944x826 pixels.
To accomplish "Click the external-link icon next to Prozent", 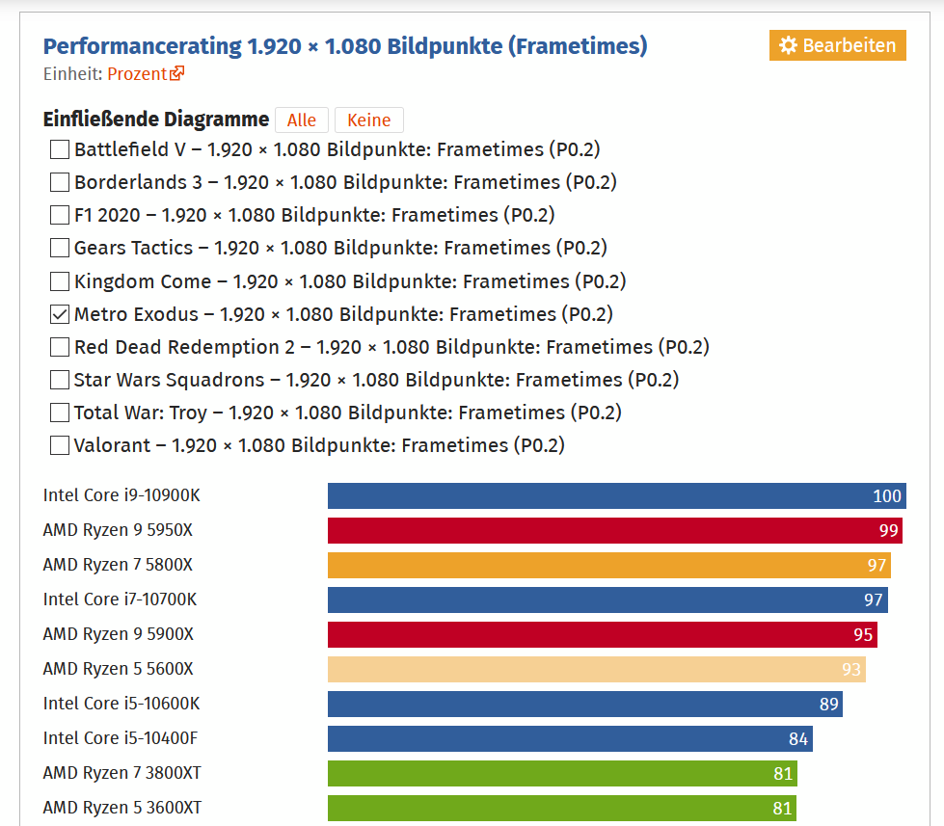I will coord(177,73).
